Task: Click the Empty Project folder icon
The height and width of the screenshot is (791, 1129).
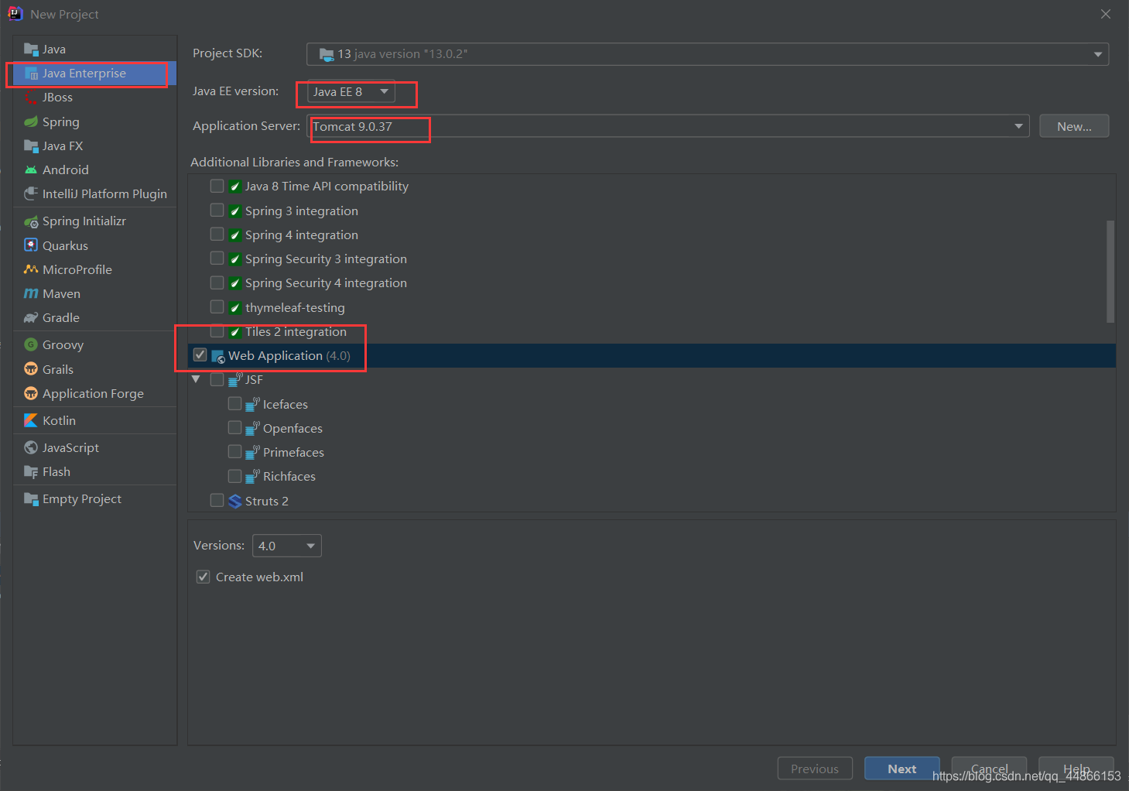Action: pos(31,498)
